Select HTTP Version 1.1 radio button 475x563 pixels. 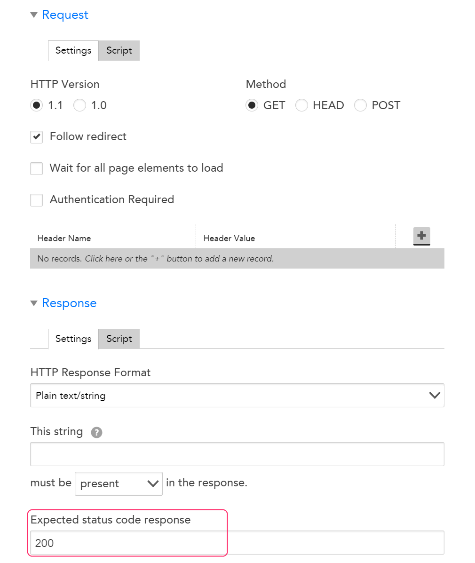click(36, 105)
